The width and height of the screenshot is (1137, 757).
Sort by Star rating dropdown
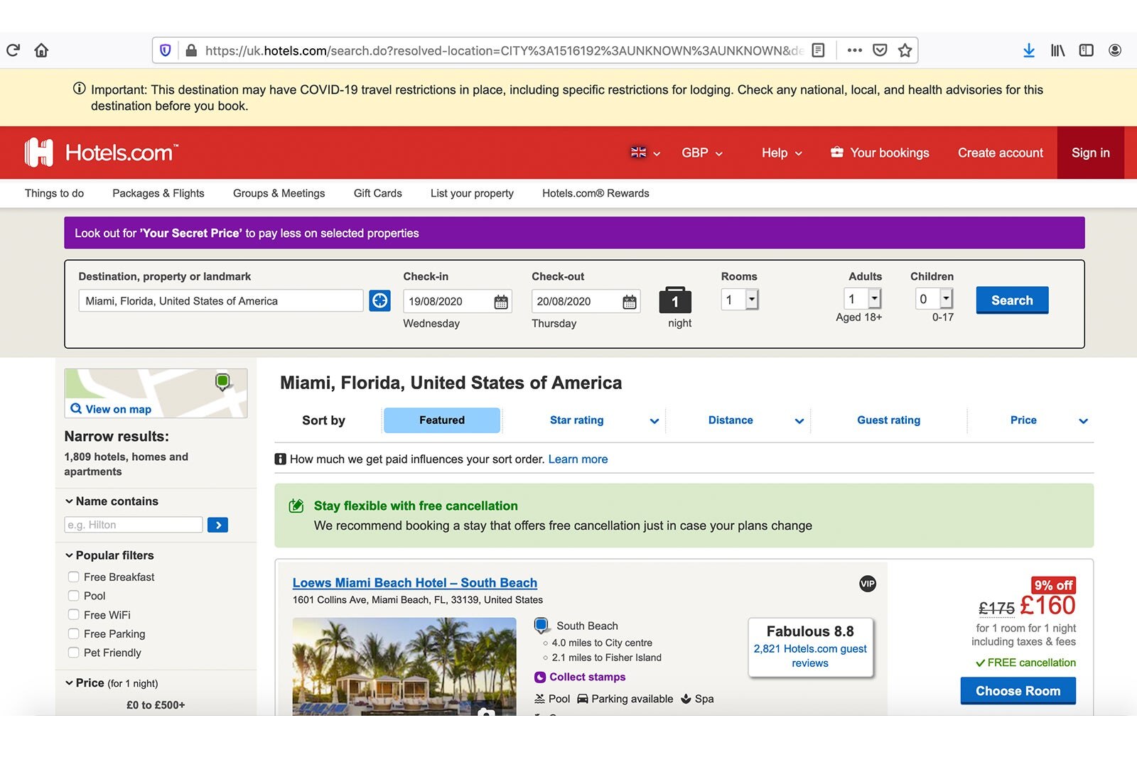tap(604, 420)
